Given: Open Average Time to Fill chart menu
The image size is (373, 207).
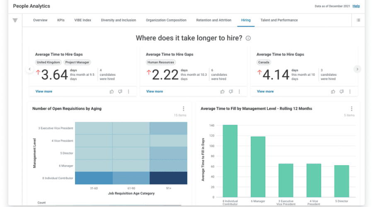Looking at the screenshot, I should tap(351, 108).
